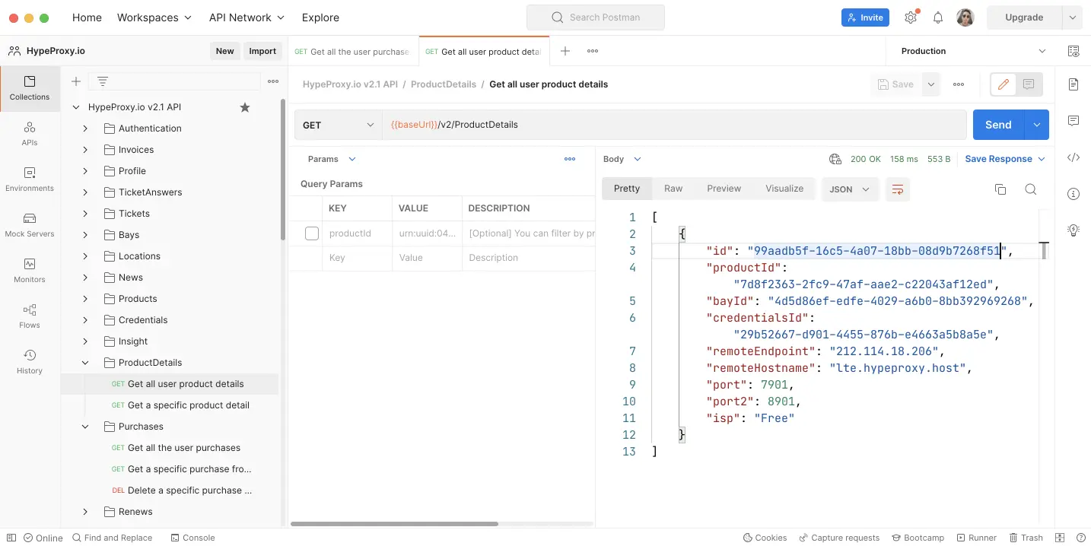Open the Monitors sidebar panel

[x=30, y=270]
